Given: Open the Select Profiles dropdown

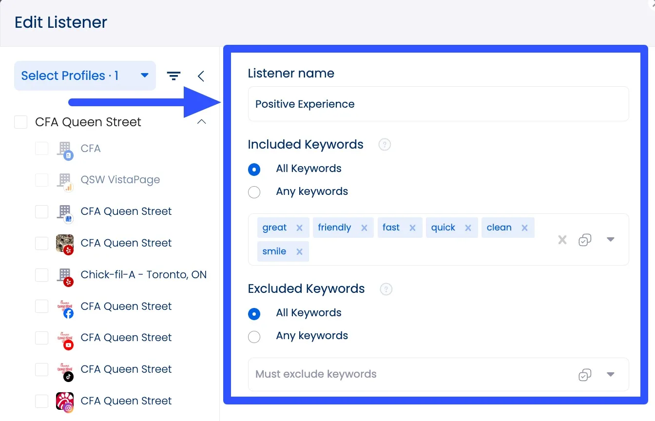Looking at the screenshot, I should pos(85,76).
